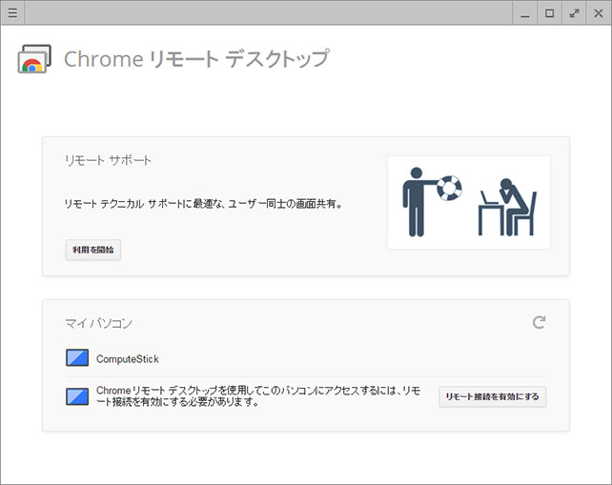The width and height of the screenshot is (612, 485).
Task: Click the remote support lifebuoy illustration
Action: (x=469, y=202)
